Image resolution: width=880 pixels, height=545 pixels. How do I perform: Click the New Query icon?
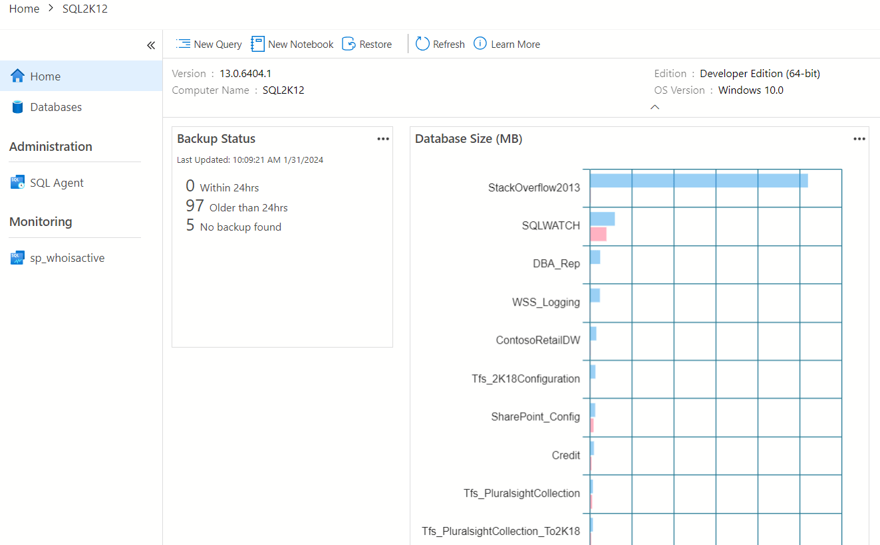pos(183,44)
